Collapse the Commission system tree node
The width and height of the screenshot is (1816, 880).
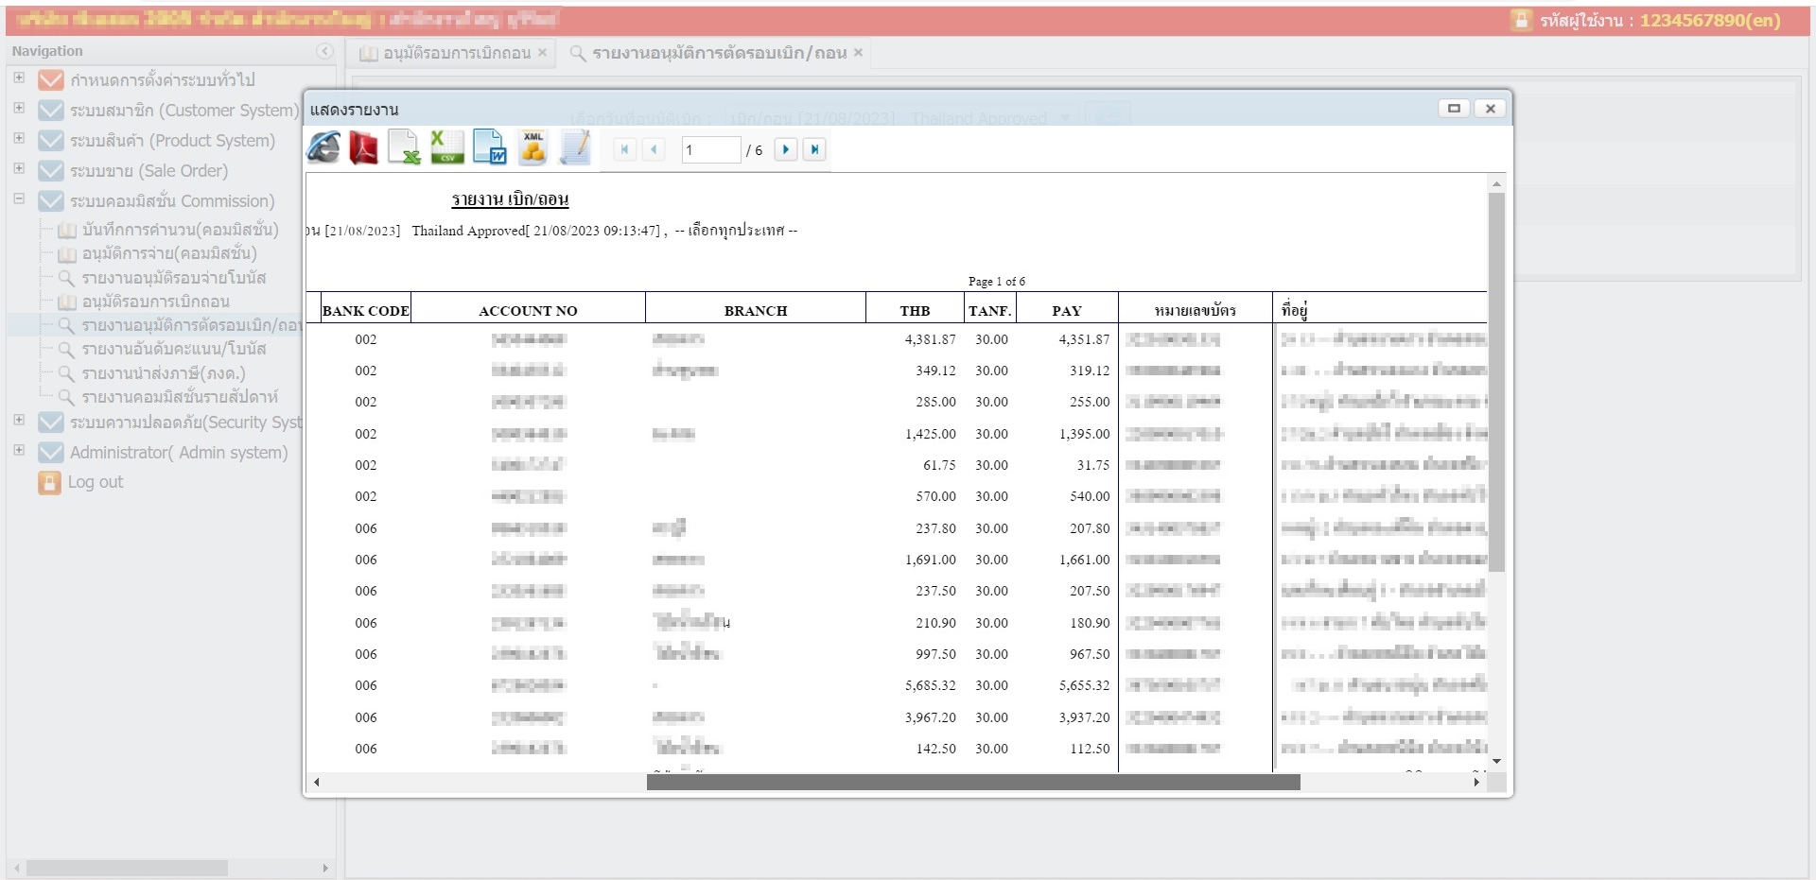pyautogui.click(x=19, y=199)
